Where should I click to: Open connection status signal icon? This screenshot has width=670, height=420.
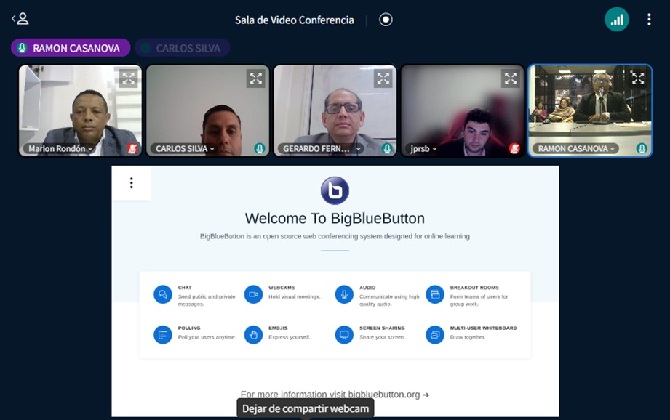pos(617,20)
